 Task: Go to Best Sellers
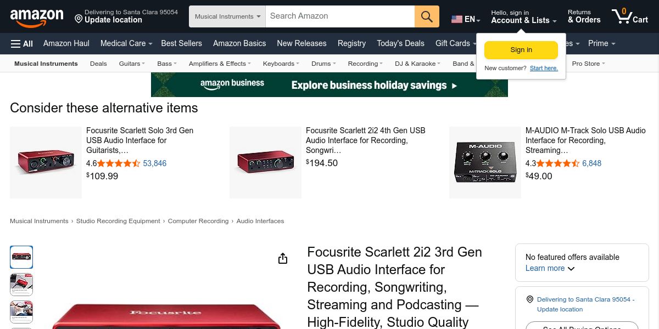click(x=181, y=43)
